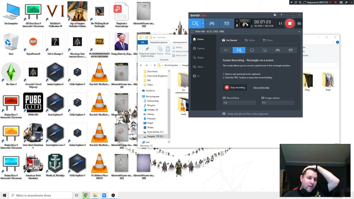Click the taskbar search box
This screenshot has height=199, width=354.
pos(41,195)
